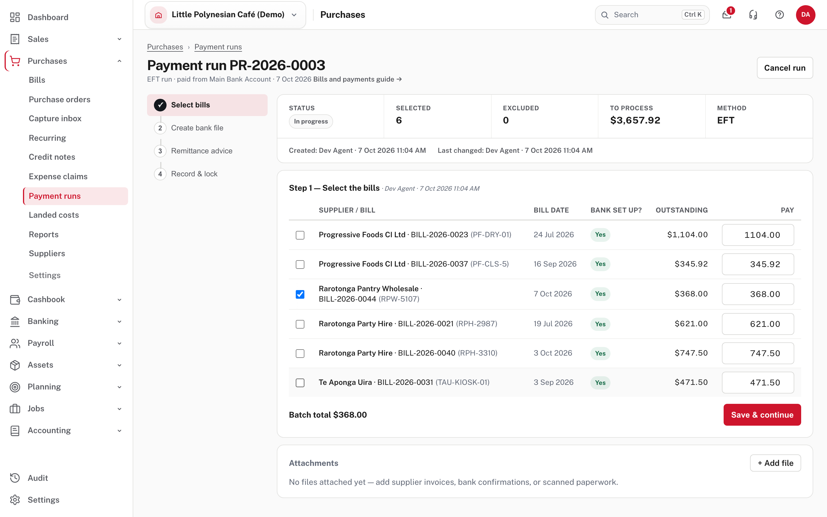Expand the Payroll menu chevron
Screen dimensions: 827x517
click(119, 343)
